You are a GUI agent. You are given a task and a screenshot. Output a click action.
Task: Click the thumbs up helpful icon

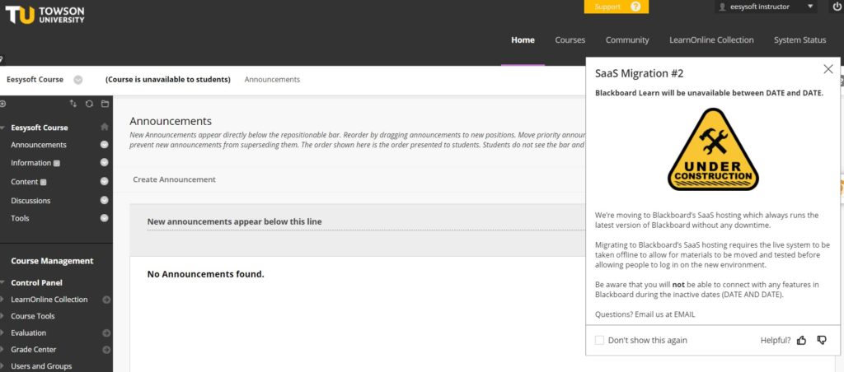point(801,340)
